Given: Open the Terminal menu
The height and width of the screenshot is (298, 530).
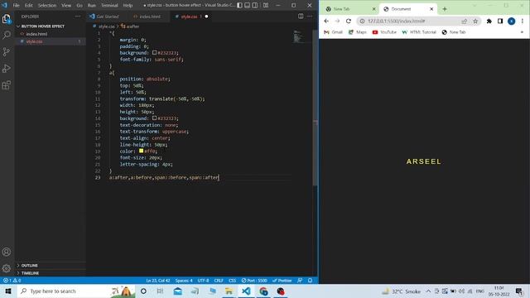Looking at the screenshot, I should [109, 6].
